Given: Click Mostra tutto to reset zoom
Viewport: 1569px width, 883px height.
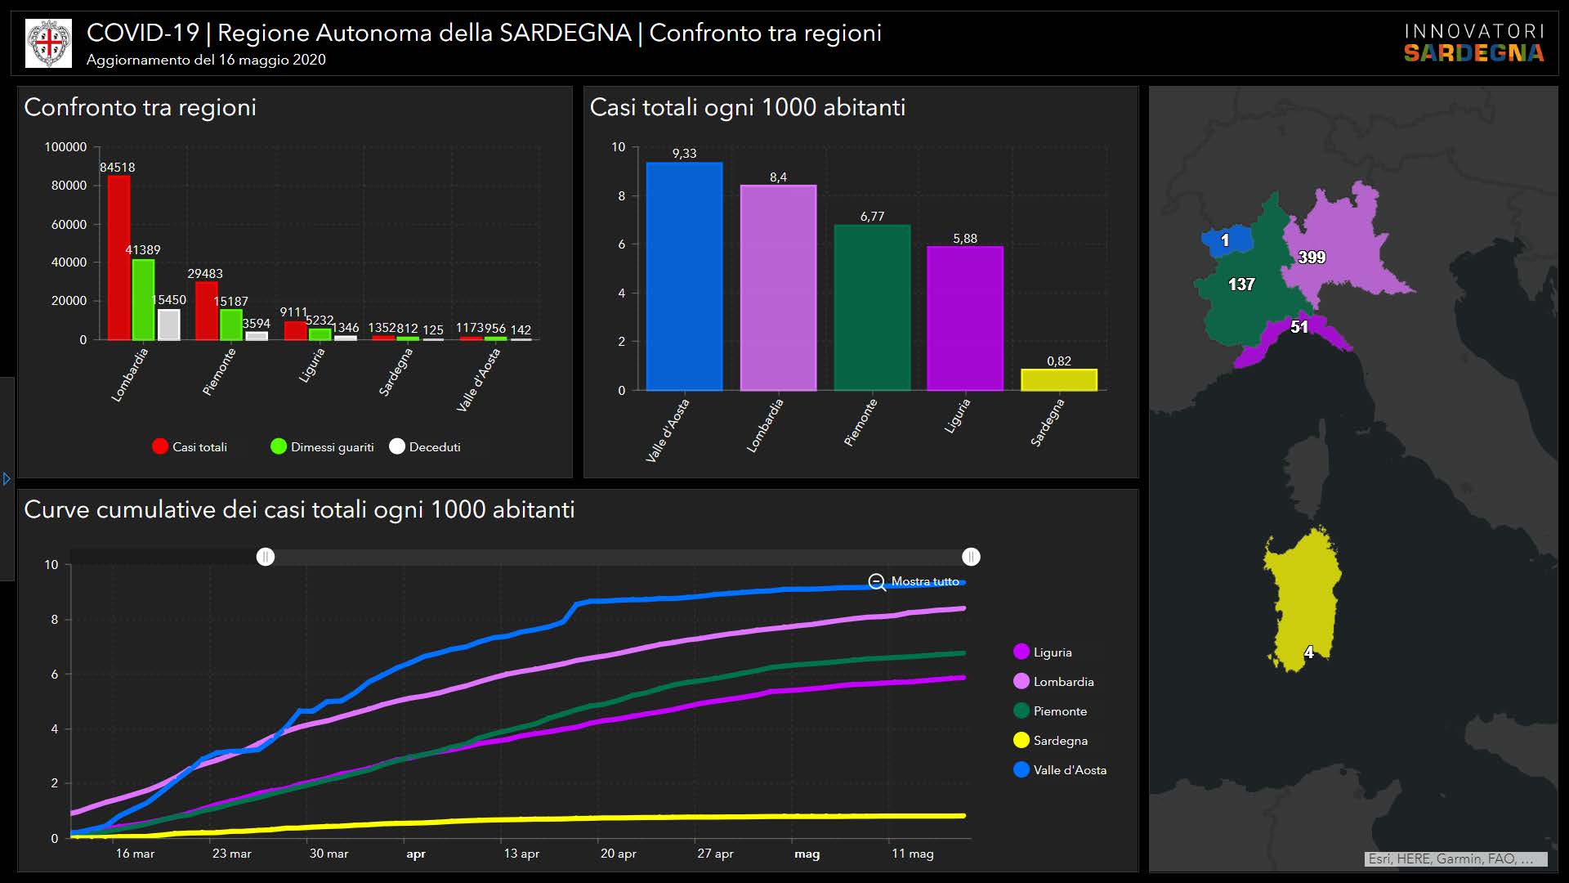Looking at the screenshot, I should (x=924, y=581).
